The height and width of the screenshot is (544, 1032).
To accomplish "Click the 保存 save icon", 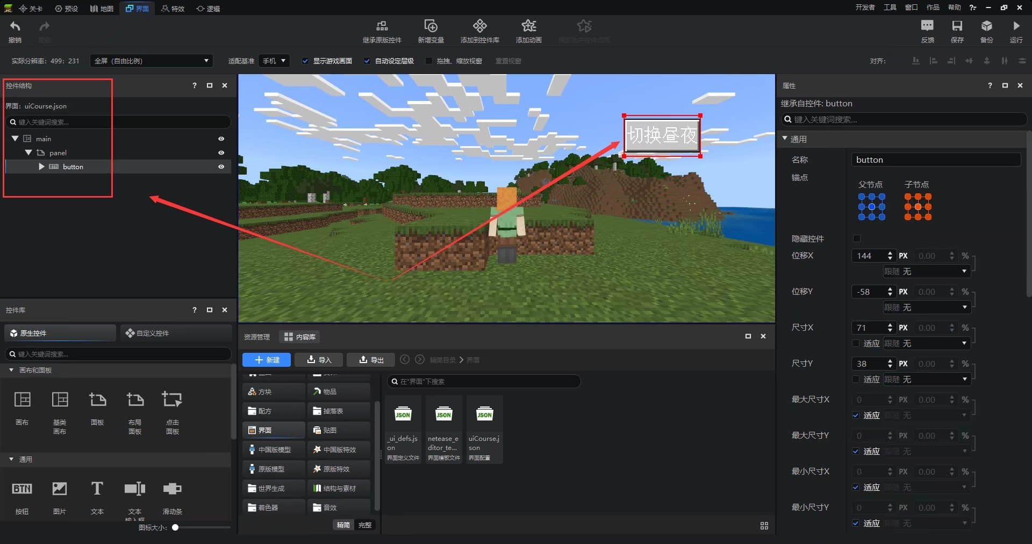I will click(957, 26).
